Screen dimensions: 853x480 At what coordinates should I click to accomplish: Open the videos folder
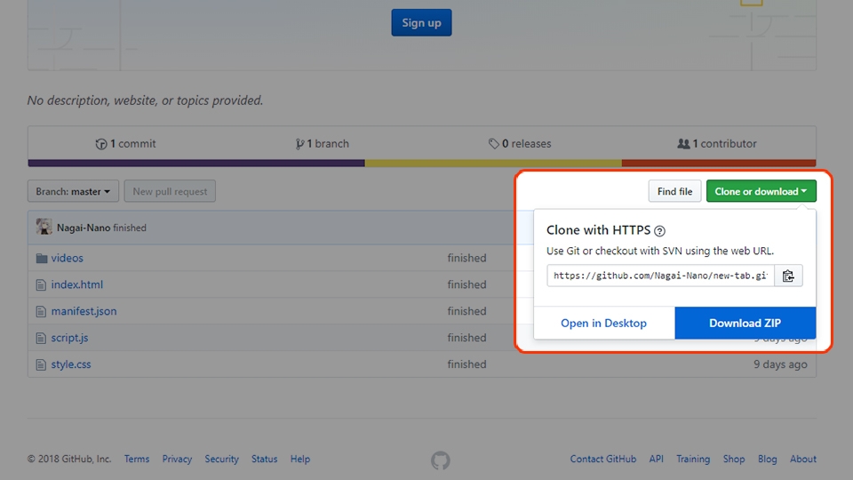pyautogui.click(x=67, y=258)
